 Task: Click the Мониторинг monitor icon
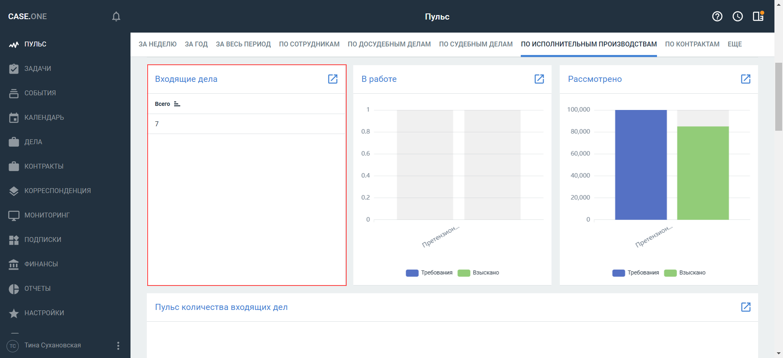14,215
